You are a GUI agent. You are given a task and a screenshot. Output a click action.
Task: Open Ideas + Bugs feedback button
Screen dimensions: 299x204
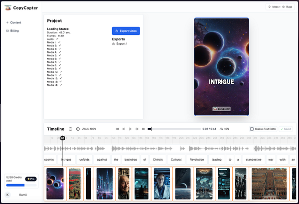(x=281, y=7)
